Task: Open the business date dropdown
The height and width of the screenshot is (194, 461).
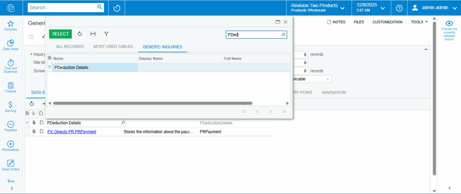Action: point(371,8)
